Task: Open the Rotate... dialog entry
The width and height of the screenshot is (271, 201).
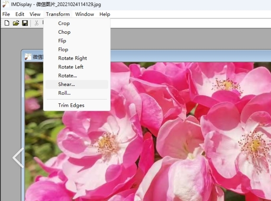Action: click(x=77, y=76)
